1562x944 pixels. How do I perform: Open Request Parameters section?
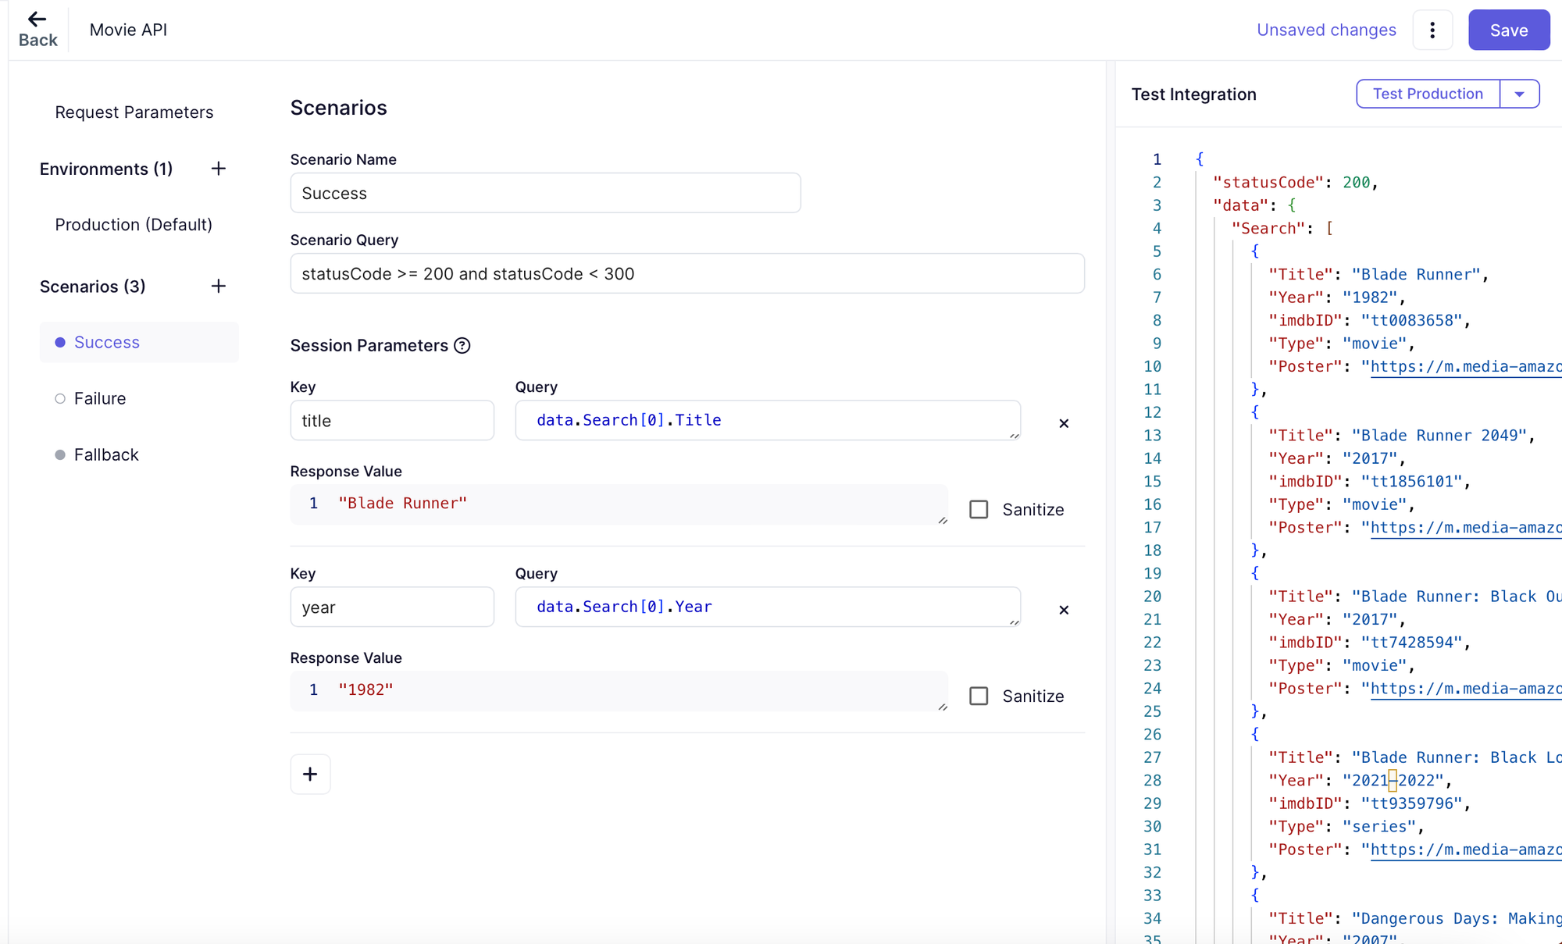point(134,112)
